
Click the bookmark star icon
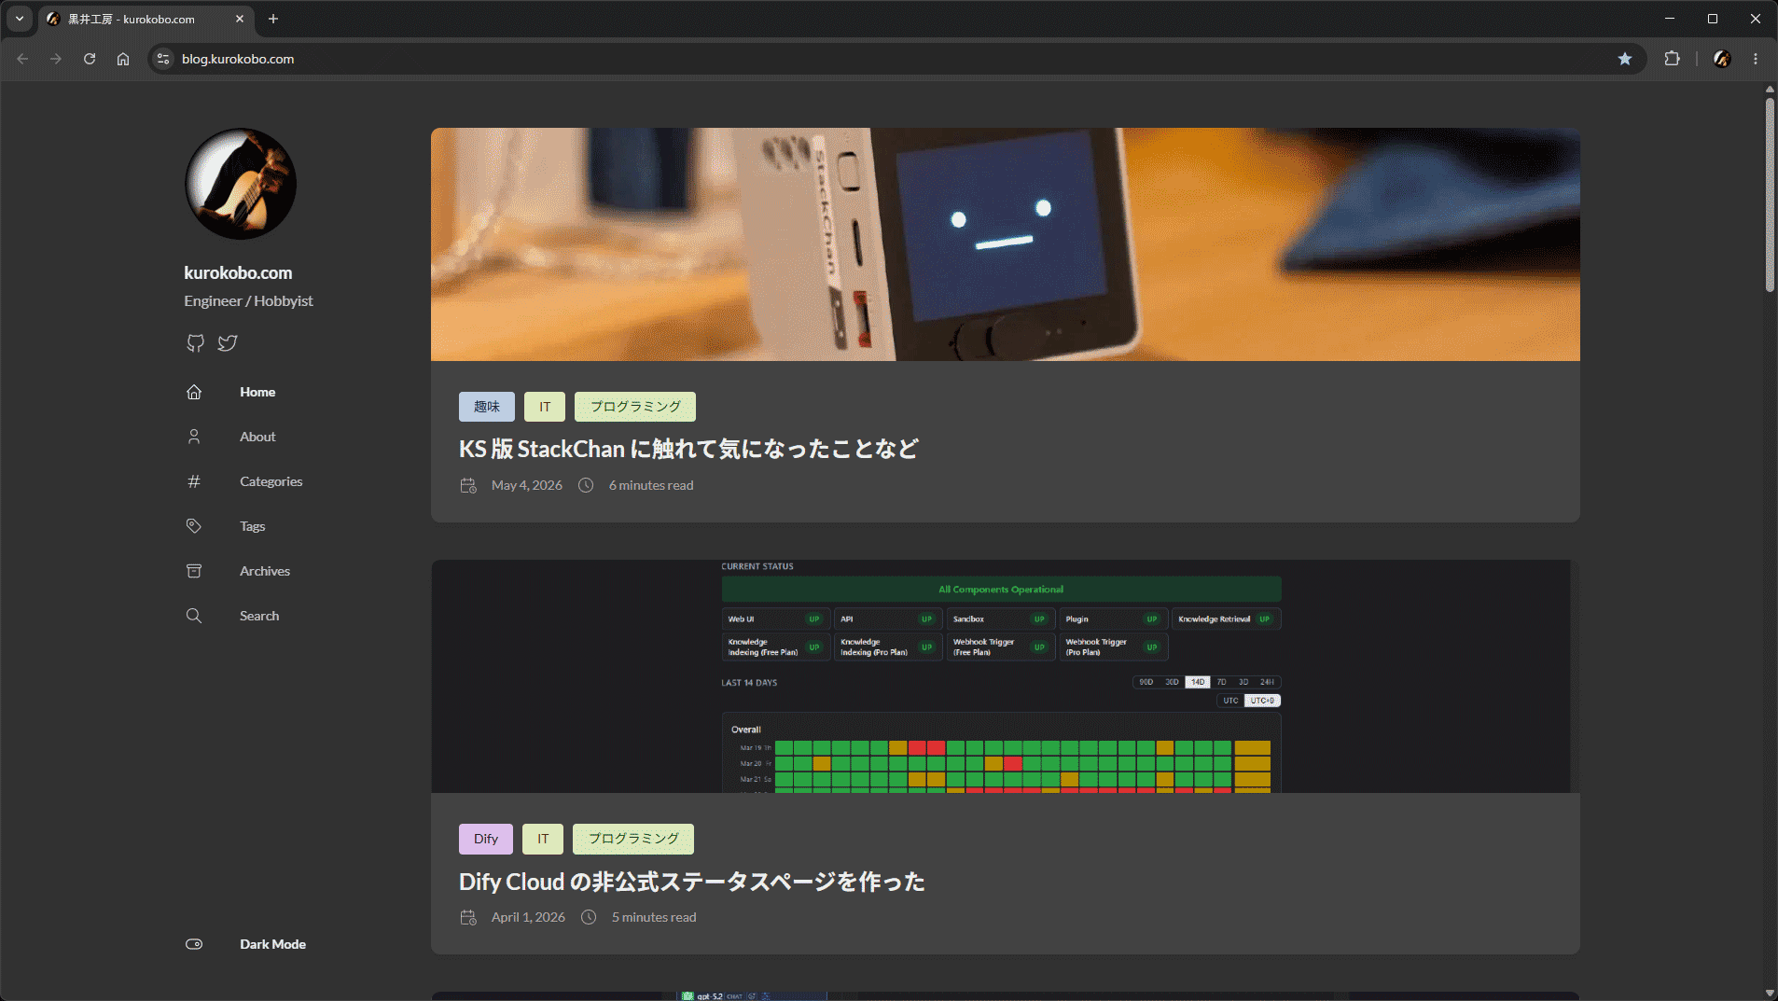pyautogui.click(x=1625, y=59)
